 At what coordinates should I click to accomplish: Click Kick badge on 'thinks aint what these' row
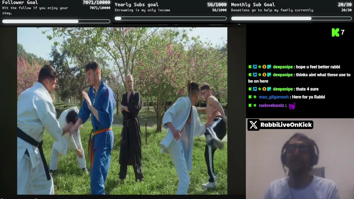(x=250, y=75)
